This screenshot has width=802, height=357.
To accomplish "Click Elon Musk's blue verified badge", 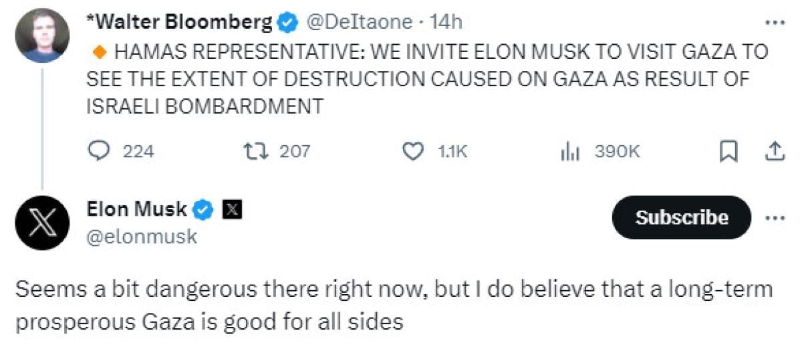I will [204, 210].
